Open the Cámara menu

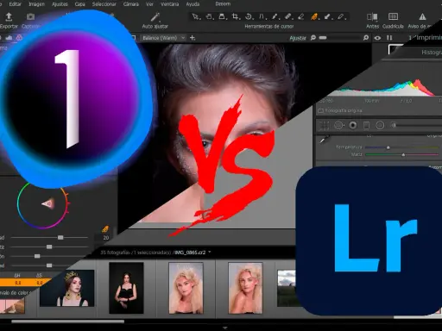131,4
